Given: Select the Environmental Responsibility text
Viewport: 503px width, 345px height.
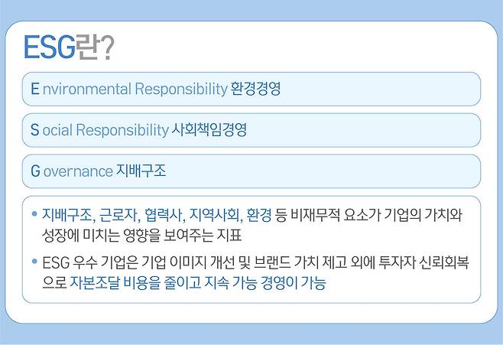Looking at the screenshot, I should point(135,89).
